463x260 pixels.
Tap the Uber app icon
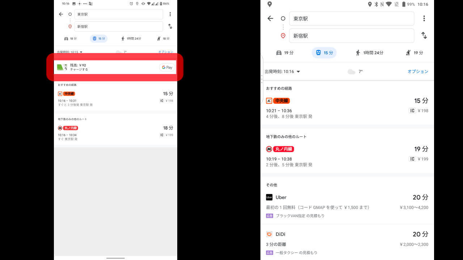coord(269,197)
